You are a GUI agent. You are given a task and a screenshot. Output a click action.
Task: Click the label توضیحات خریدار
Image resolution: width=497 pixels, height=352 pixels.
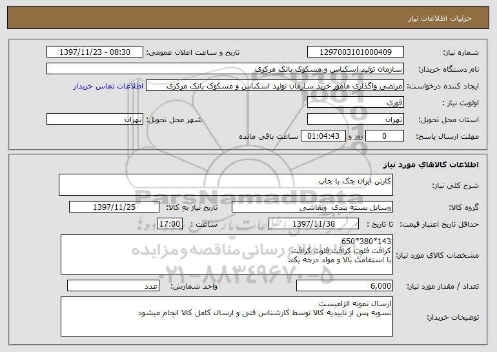pyautogui.click(x=452, y=316)
